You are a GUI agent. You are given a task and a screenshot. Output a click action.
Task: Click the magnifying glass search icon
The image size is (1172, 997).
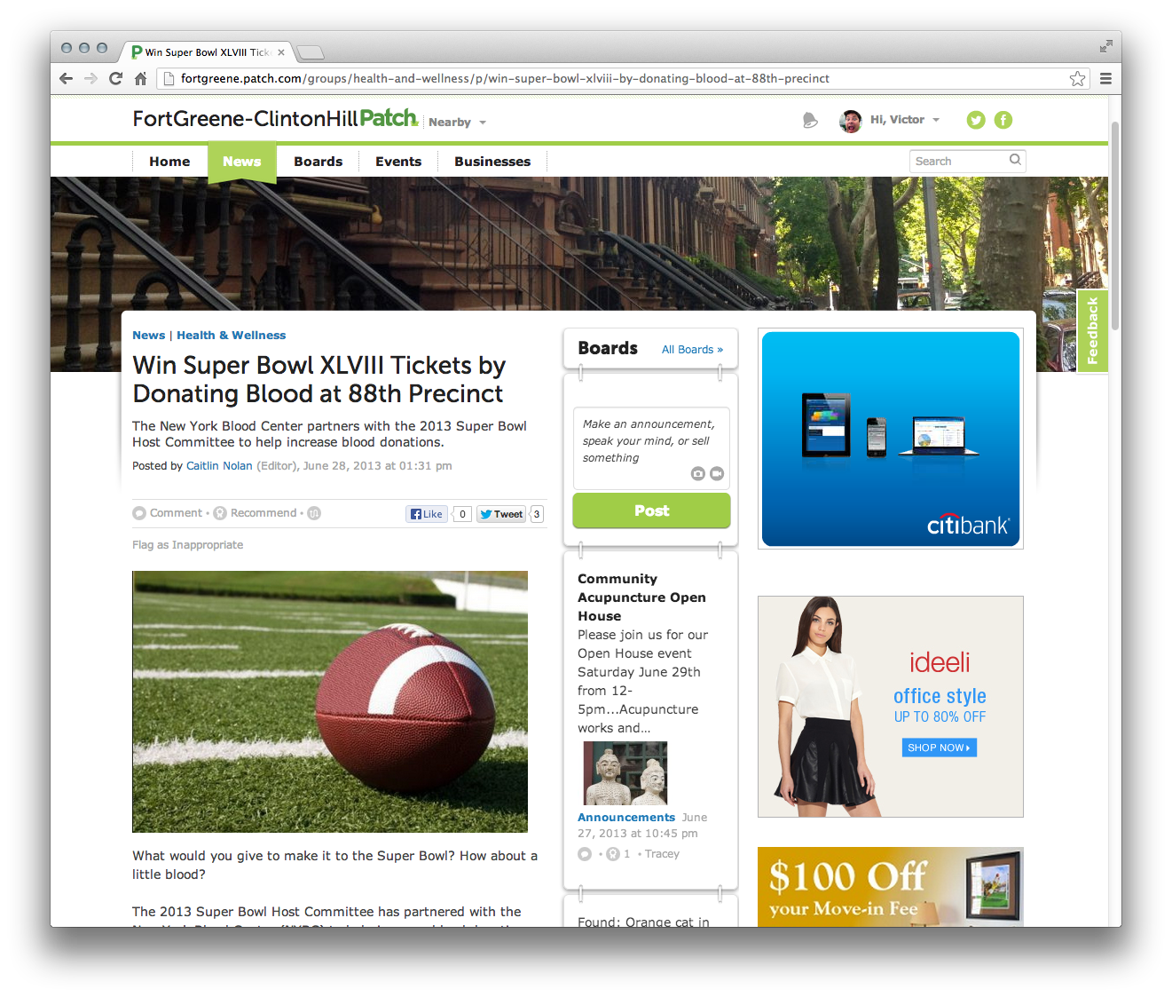tap(1015, 160)
